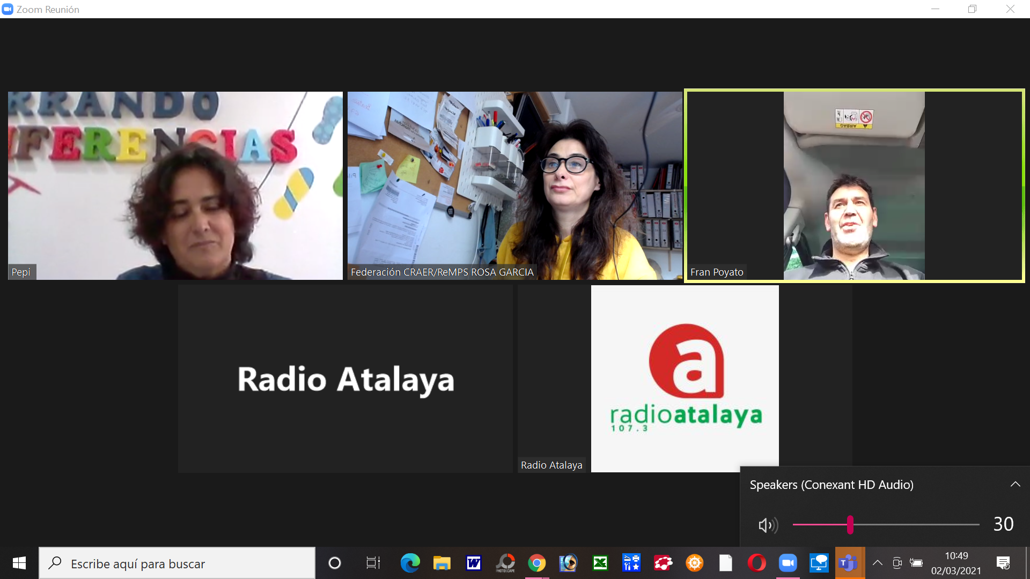This screenshot has height=579, width=1030.
Task: Launch Word from the taskbar
Action: [473, 563]
